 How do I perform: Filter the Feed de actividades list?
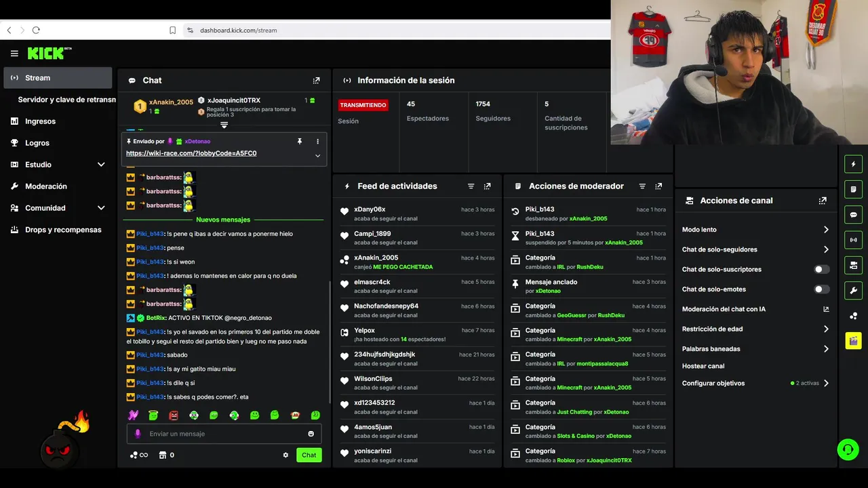tap(471, 186)
